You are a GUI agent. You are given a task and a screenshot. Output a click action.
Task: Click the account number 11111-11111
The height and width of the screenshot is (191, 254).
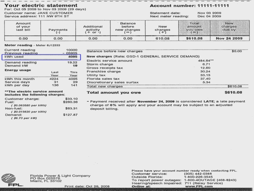coord(213,6)
